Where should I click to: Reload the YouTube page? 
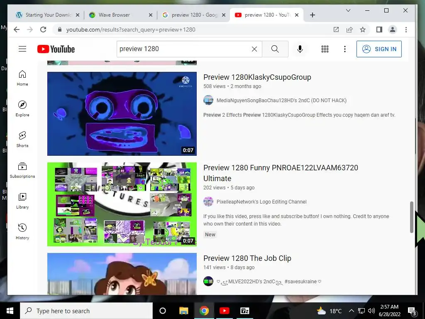pyautogui.click(x=43, y=29)
